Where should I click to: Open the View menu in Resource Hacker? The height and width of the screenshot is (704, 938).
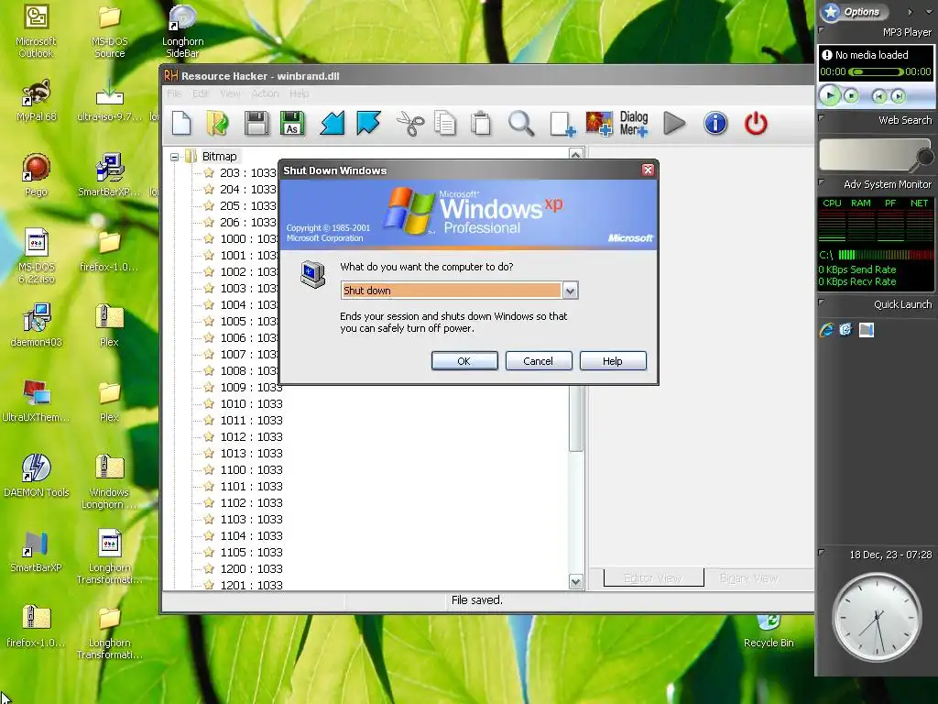[230, 94]
